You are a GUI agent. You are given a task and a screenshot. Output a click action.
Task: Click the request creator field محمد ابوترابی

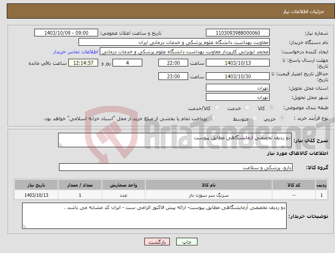click(x=185, y=52)
